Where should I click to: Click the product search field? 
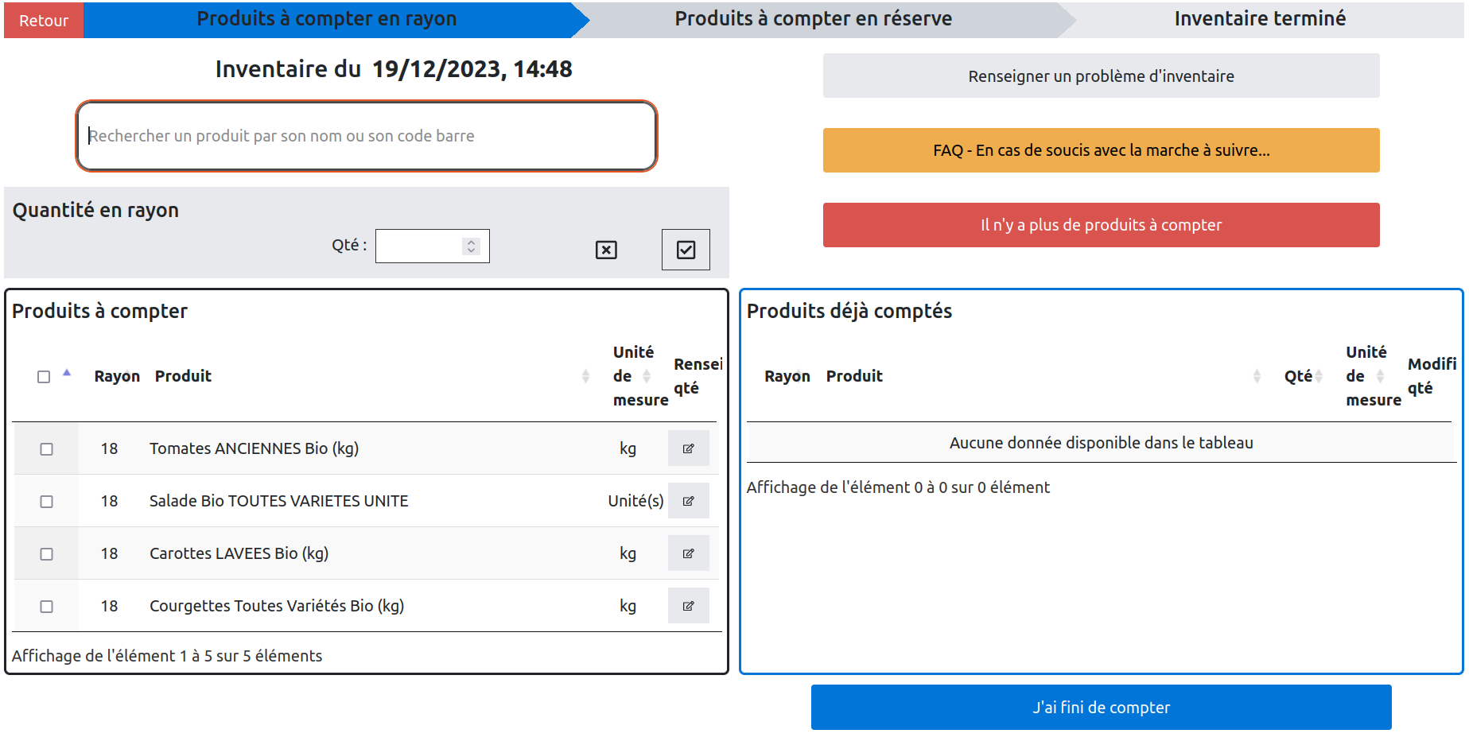(367, 136)
